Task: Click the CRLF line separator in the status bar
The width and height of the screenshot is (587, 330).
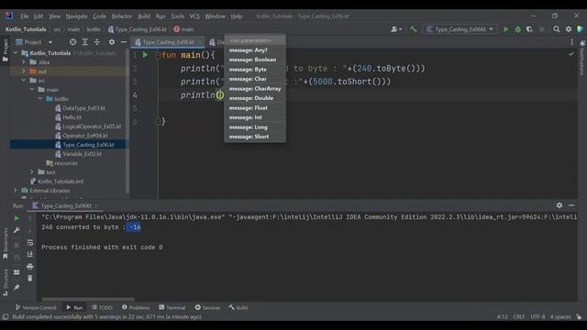Action: [519, 317]
